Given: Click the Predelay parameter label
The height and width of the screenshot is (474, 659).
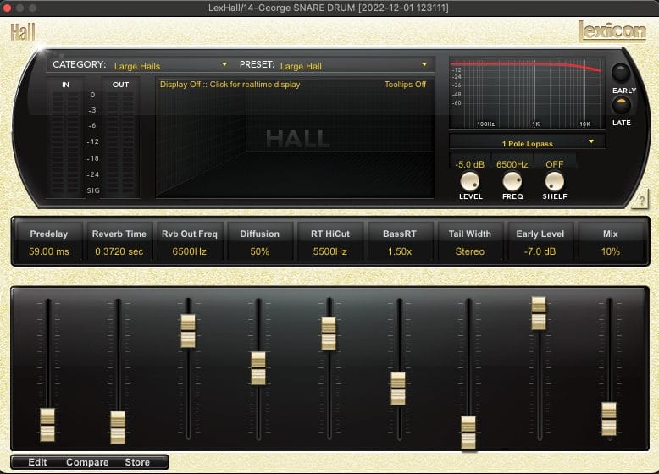Looking at the screenshot, I should pos(49,234).
